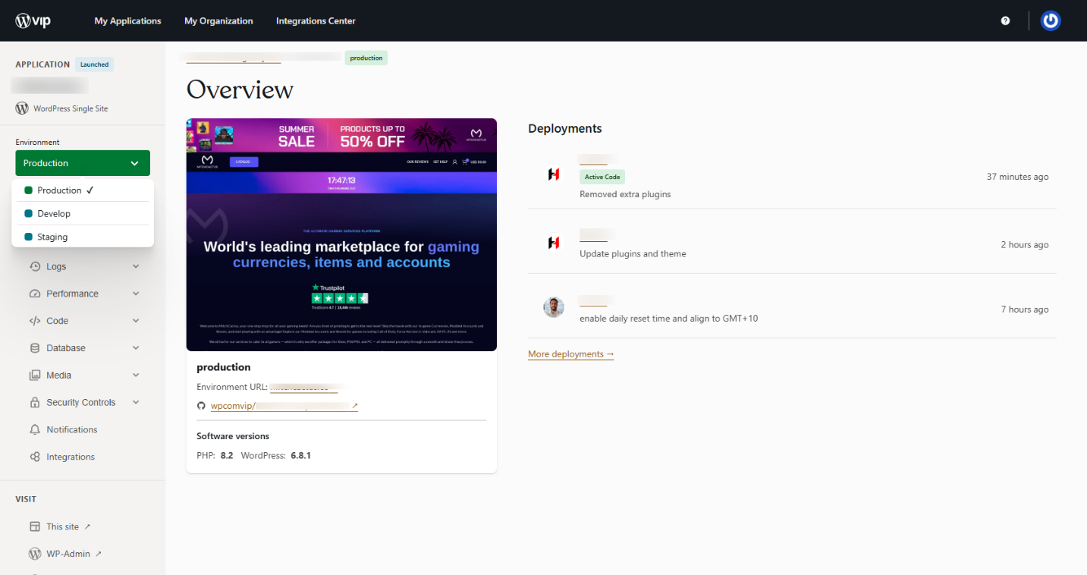This screenshot has height=575, width=1087.
Task: Click the Security Controls lock icon
Action: click(35, 402)
